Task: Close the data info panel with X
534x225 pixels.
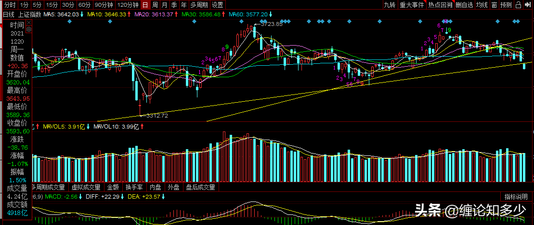Action: [29, 23]
